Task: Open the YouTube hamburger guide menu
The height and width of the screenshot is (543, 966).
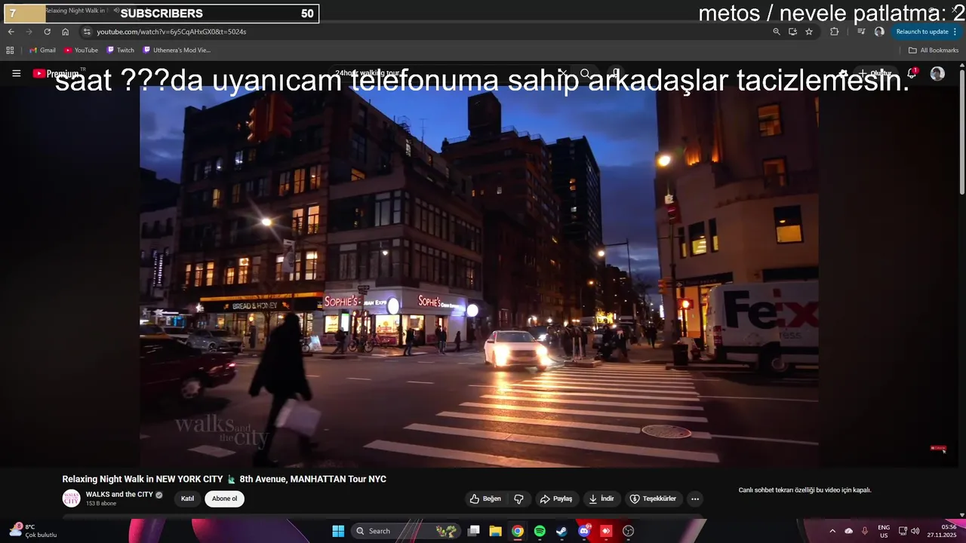Action: point(17,73)
